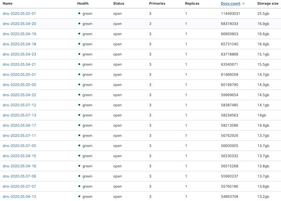Click the sort arrow beside Docs count
The height and width of the screenshot is (201, 281).
click(244, 4)
